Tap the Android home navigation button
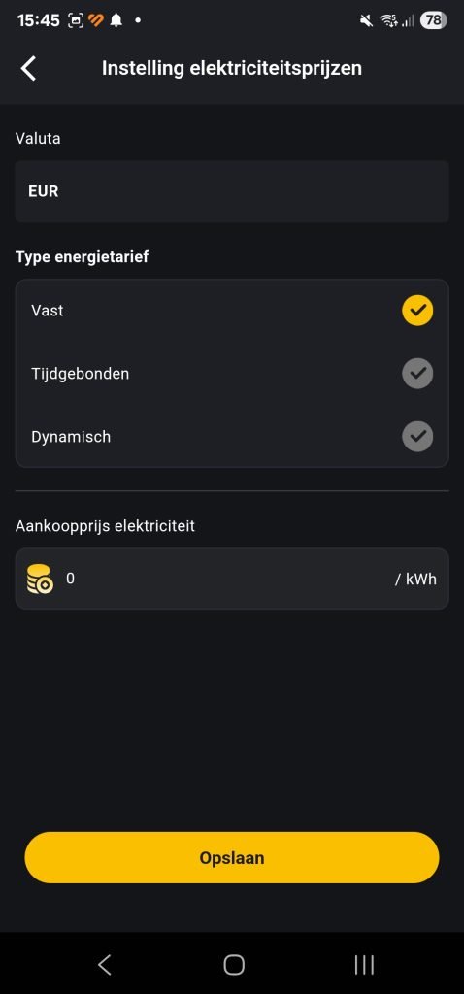 [234, 964]
